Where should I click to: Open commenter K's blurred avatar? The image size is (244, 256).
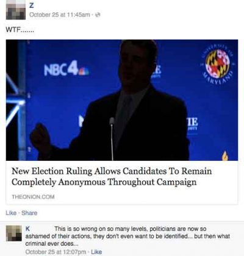tap(14, 233)
